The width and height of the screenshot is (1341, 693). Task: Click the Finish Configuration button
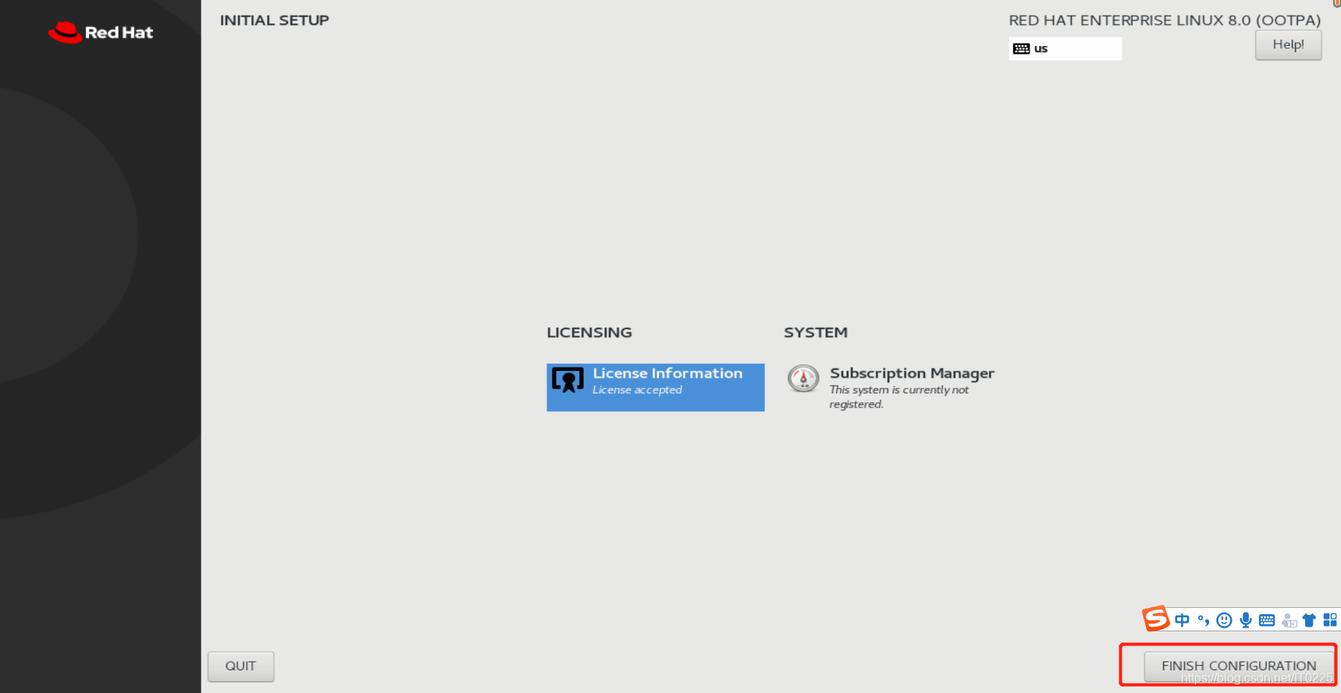[x=1239, y=666]
